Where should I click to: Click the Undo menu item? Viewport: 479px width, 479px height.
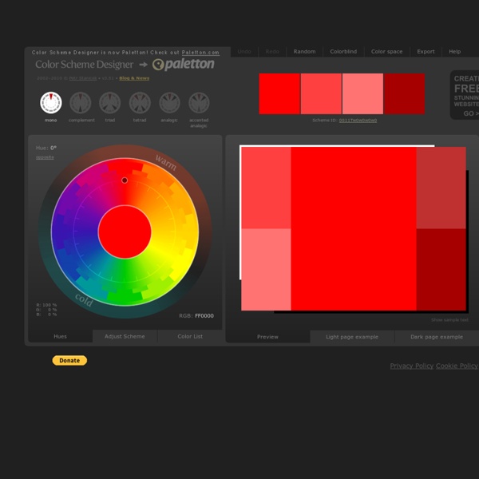click(x=244, y=52)
